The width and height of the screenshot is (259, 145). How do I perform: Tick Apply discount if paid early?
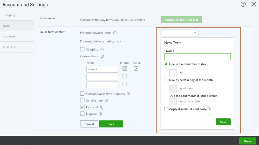point(166,109)
